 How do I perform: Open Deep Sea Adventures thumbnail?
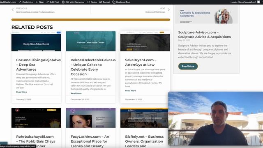[36, 41]
